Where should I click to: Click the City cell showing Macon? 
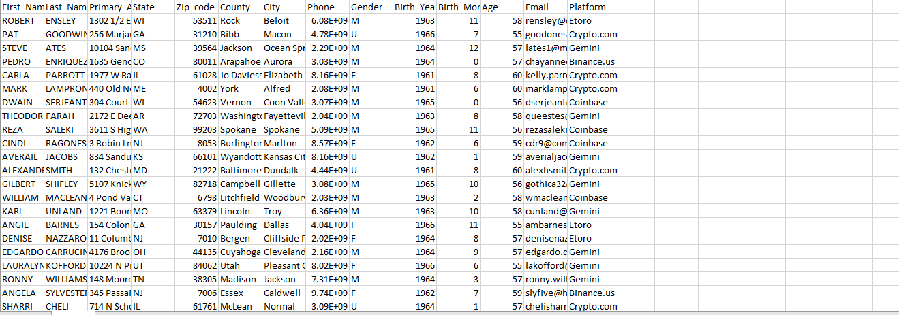tap(284, 34)
